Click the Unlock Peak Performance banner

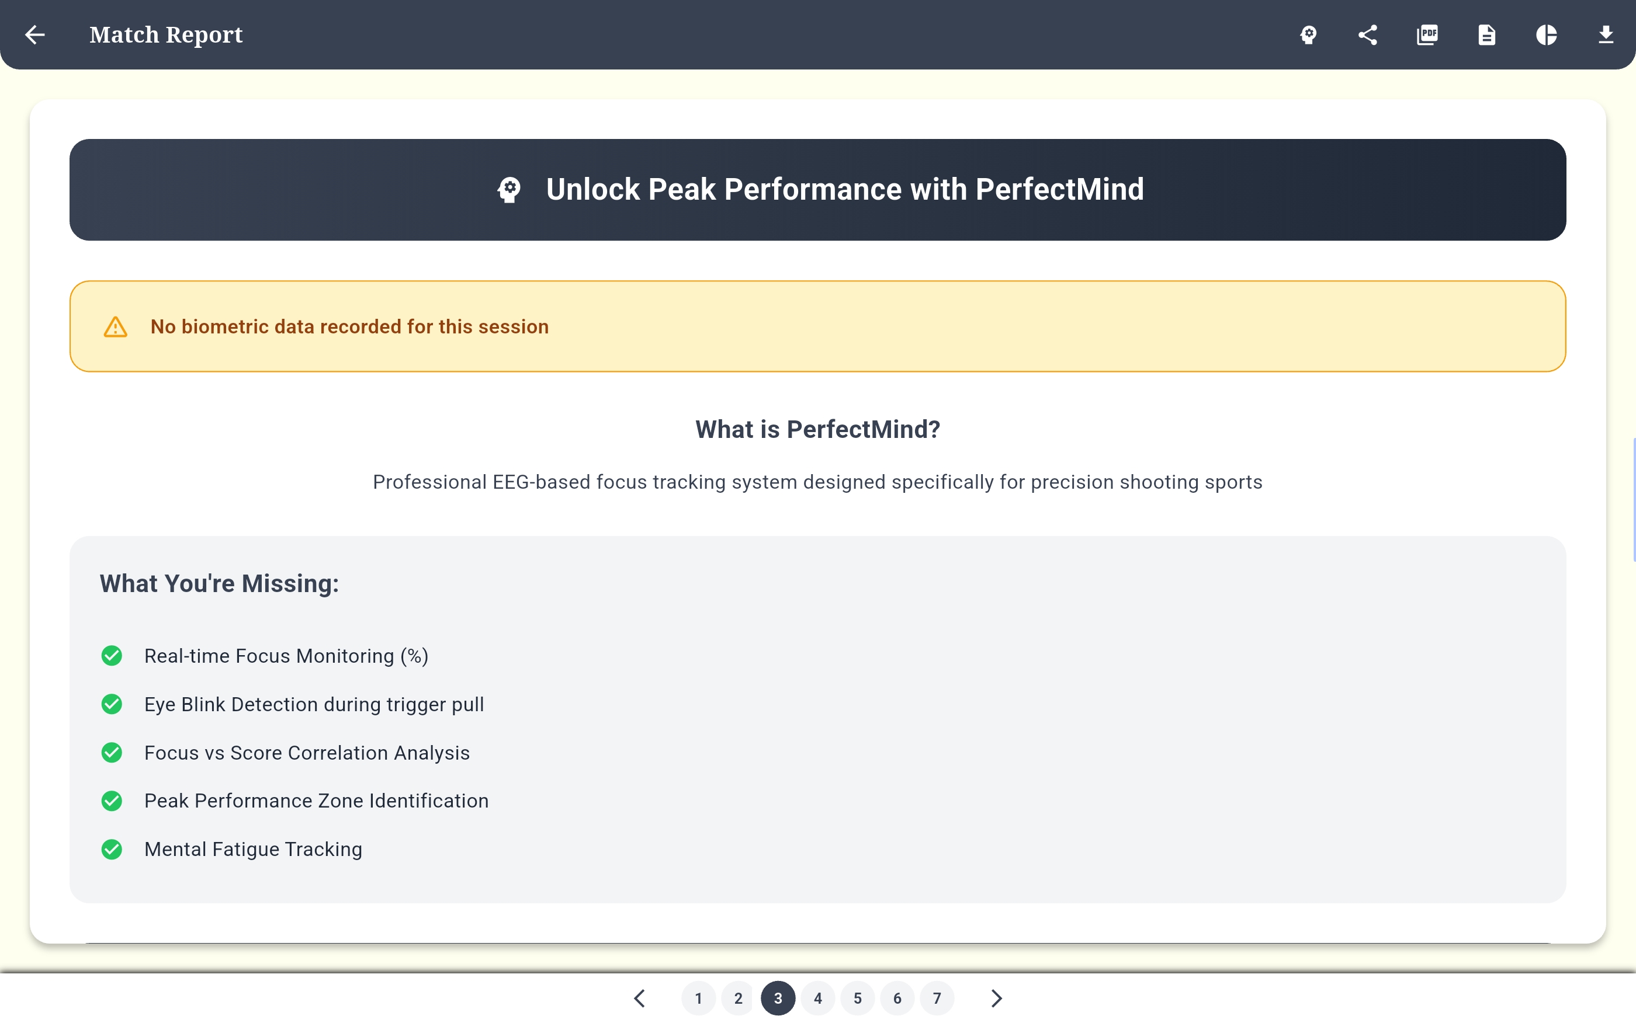point(817,189)
